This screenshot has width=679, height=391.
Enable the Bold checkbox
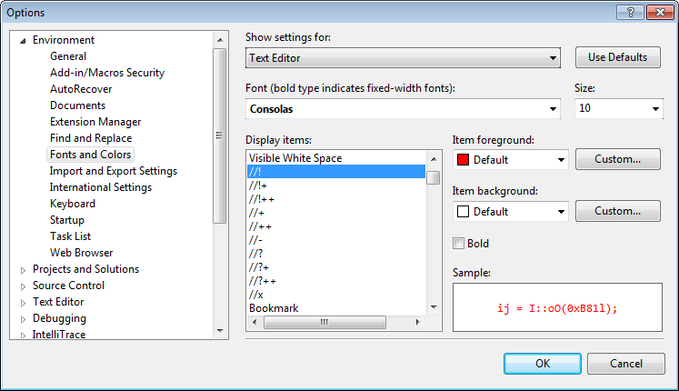tap(459, 244)
